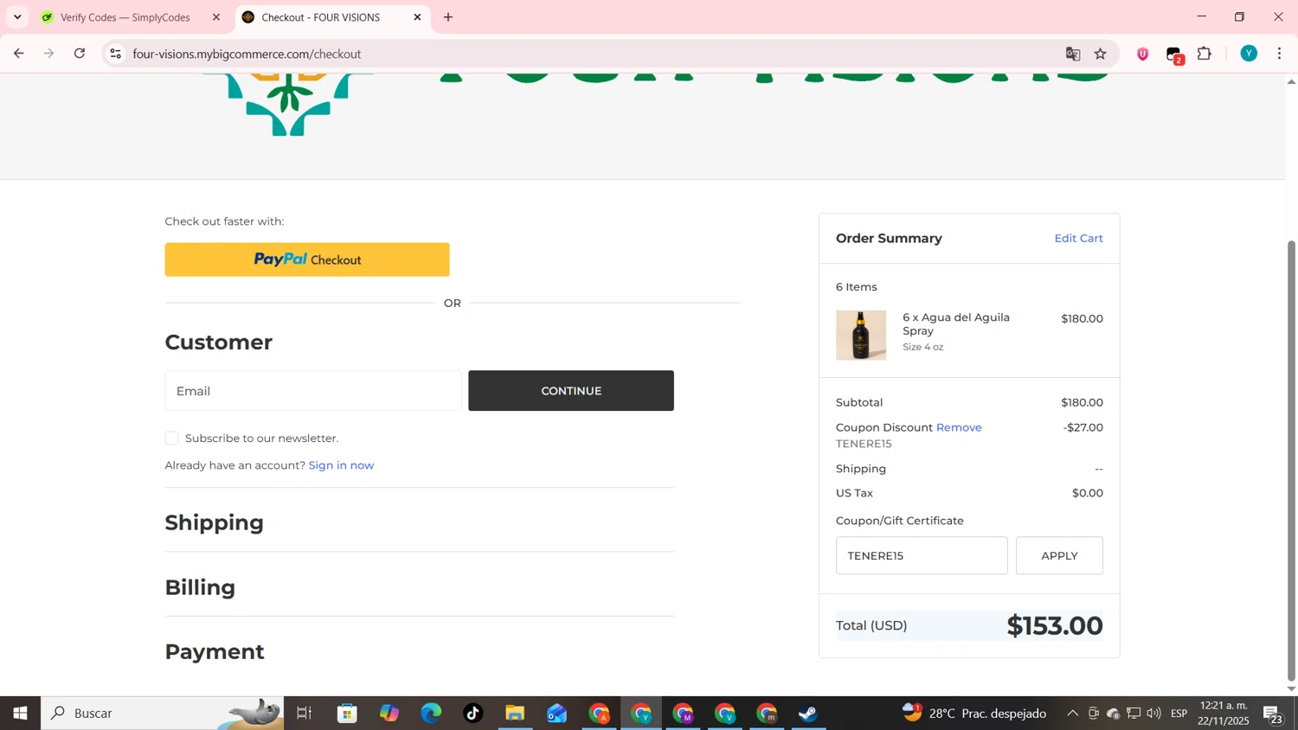Click the Shipping section heading
Viewport: 1298px width, 730px height.
click(x=215, y=522)
